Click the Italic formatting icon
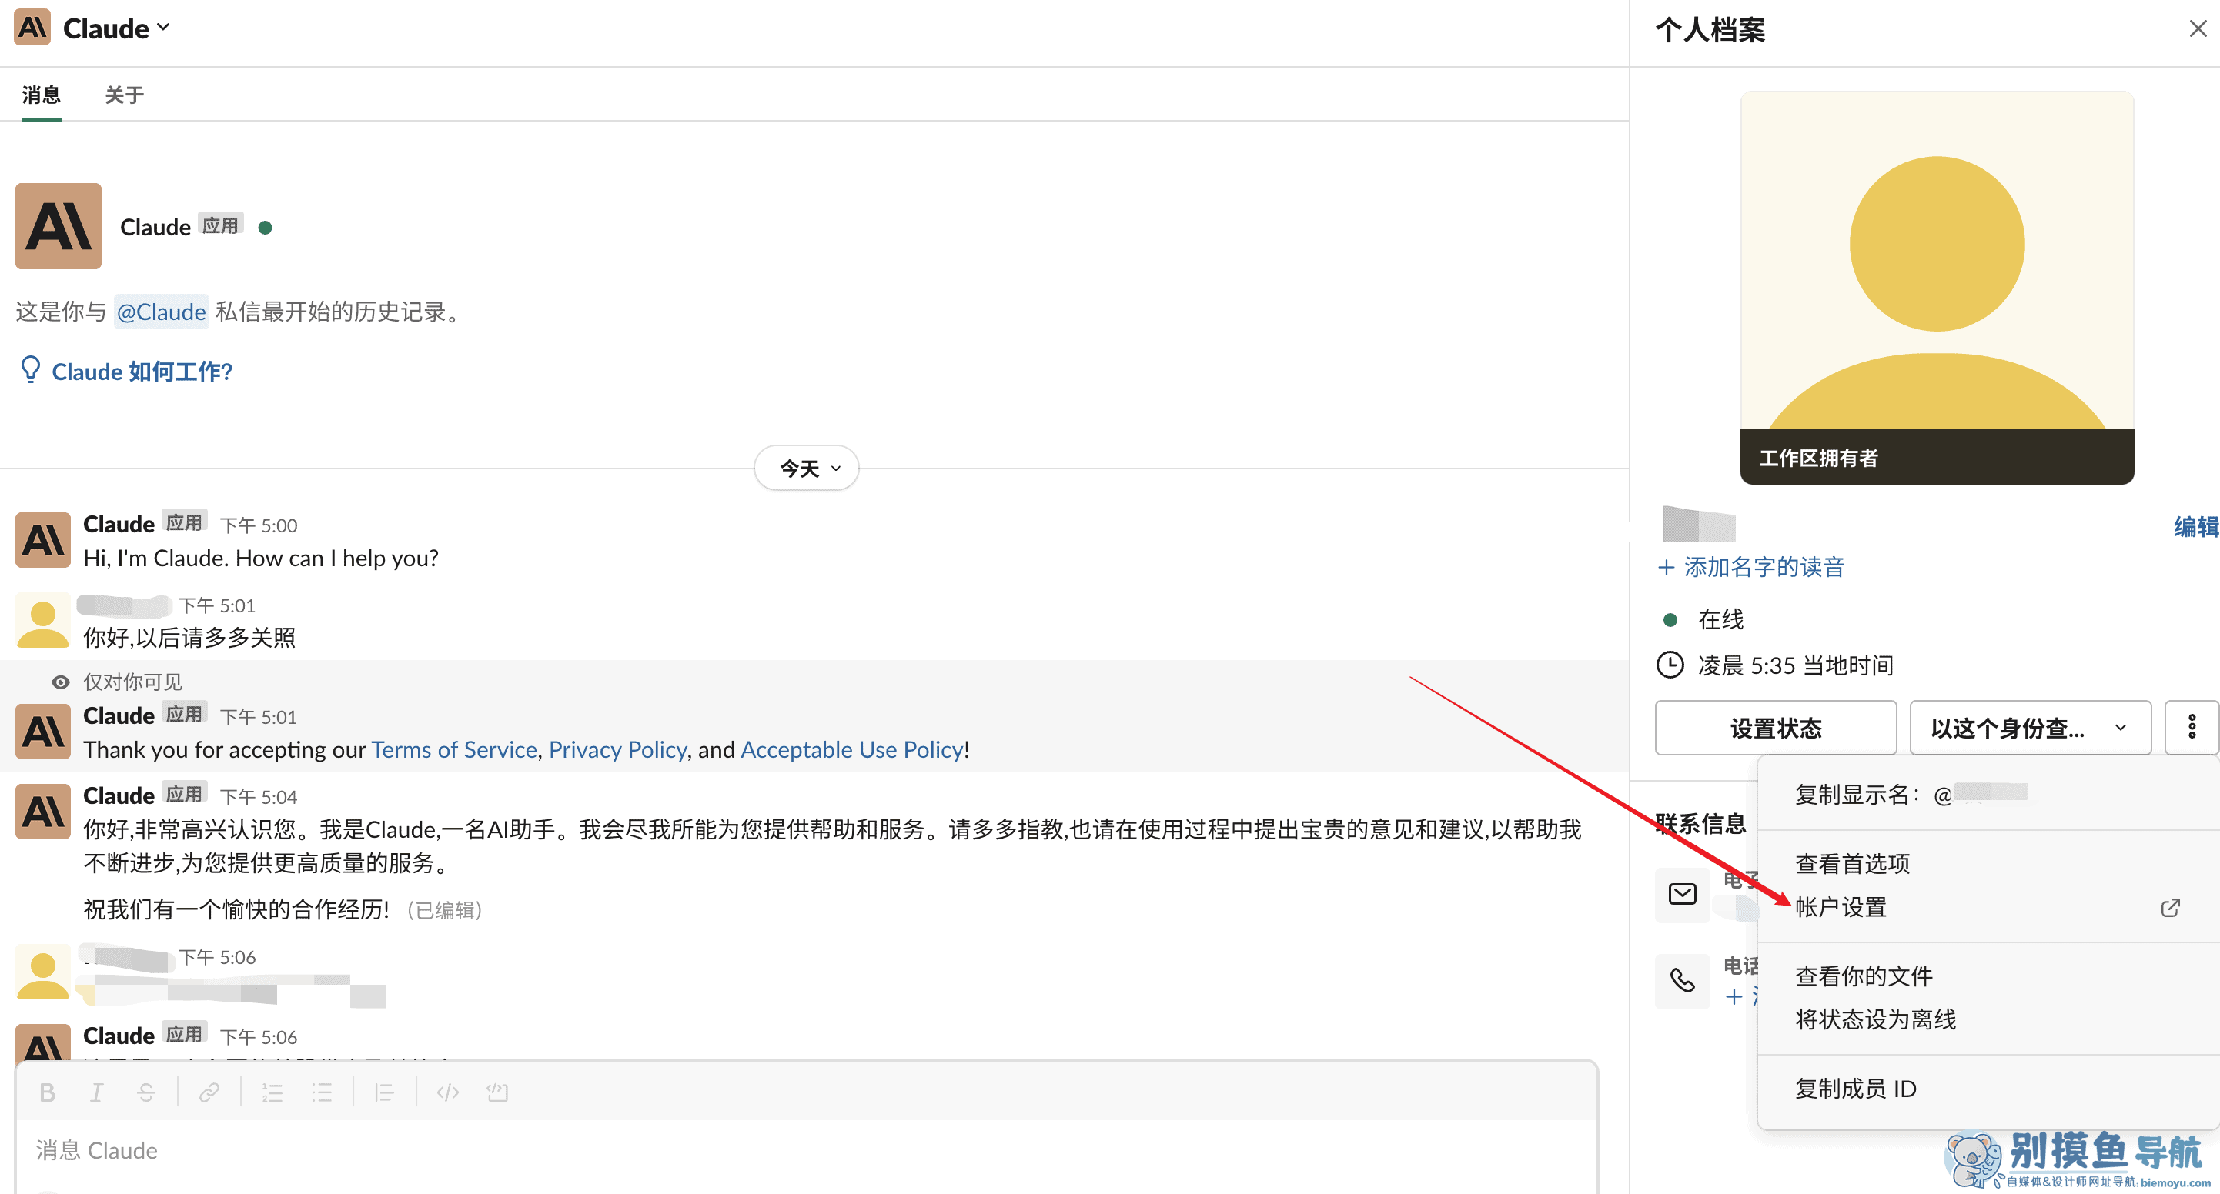2220x1194 pixels. (x=96, y=1092)
